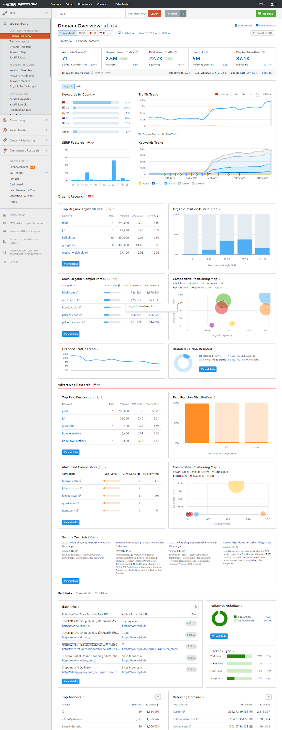
Task: Toggle the Top 3 keywords checkbox
Action: pyautogui.click(x=140, y=184)
